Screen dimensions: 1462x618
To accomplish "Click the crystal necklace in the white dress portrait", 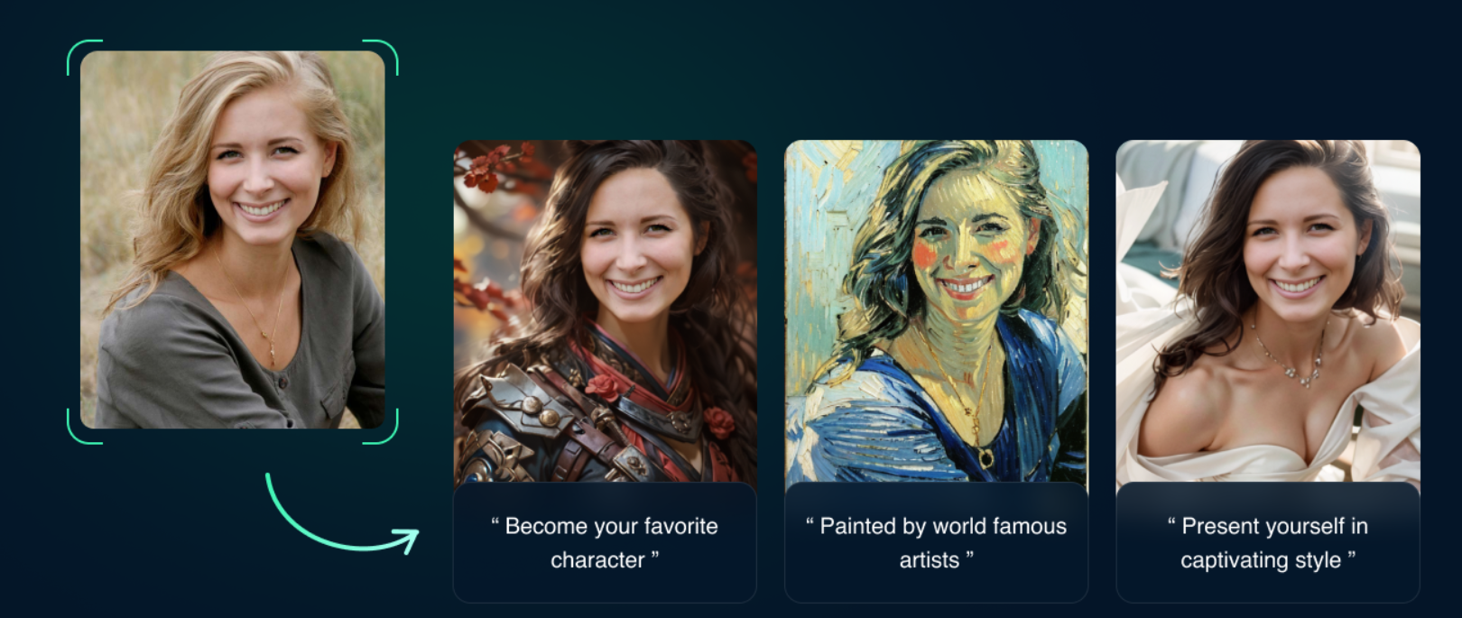I will coord(1288,361).
